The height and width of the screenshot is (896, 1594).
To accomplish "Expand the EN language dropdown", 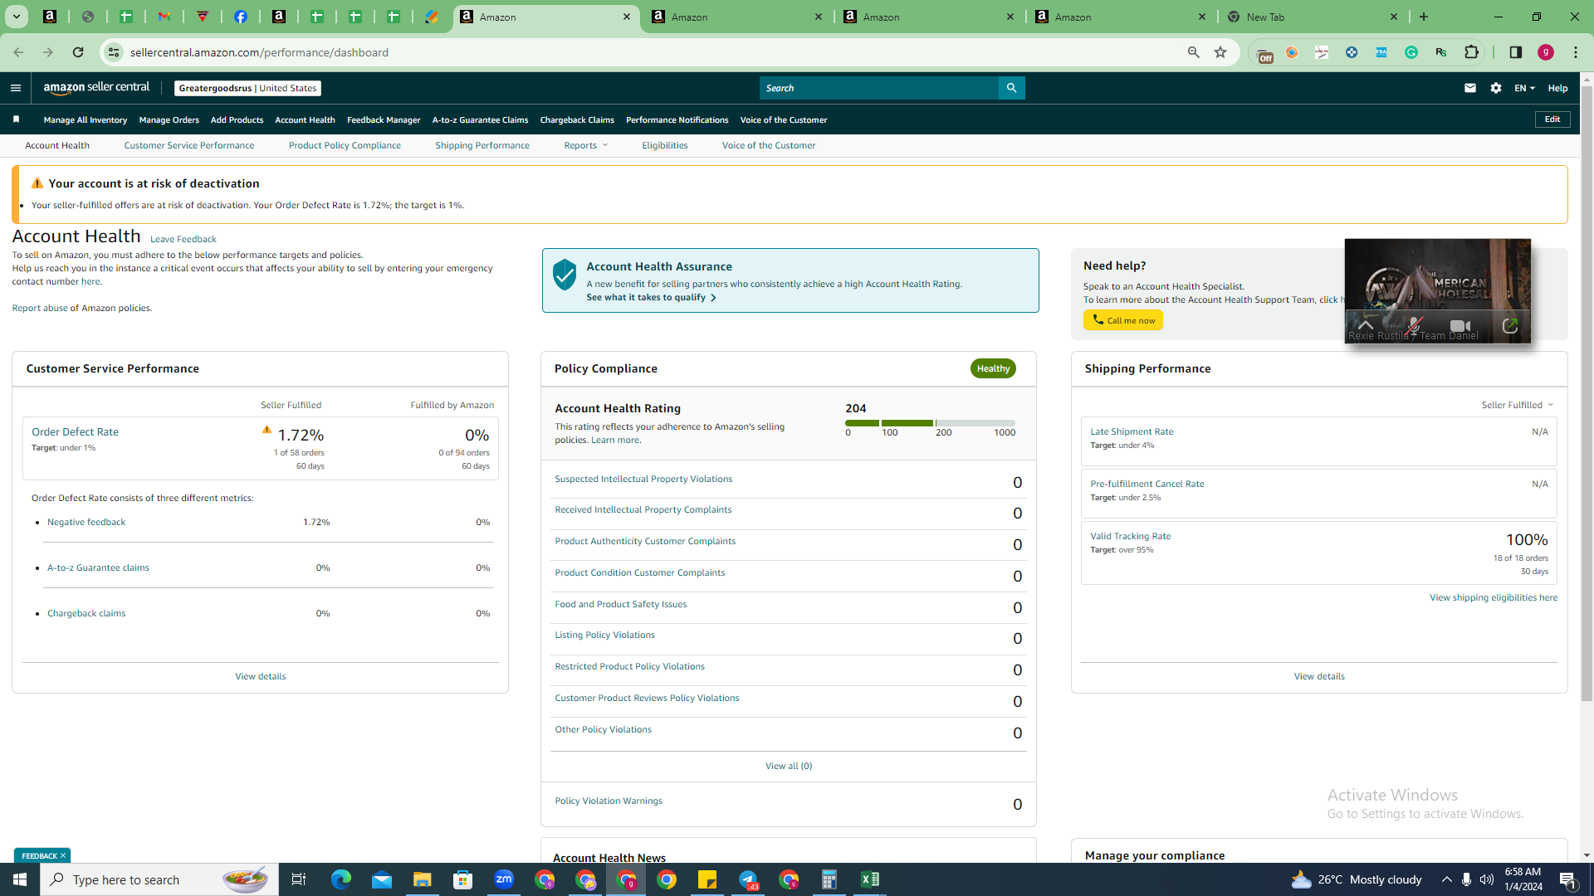I will point(1524,88).
